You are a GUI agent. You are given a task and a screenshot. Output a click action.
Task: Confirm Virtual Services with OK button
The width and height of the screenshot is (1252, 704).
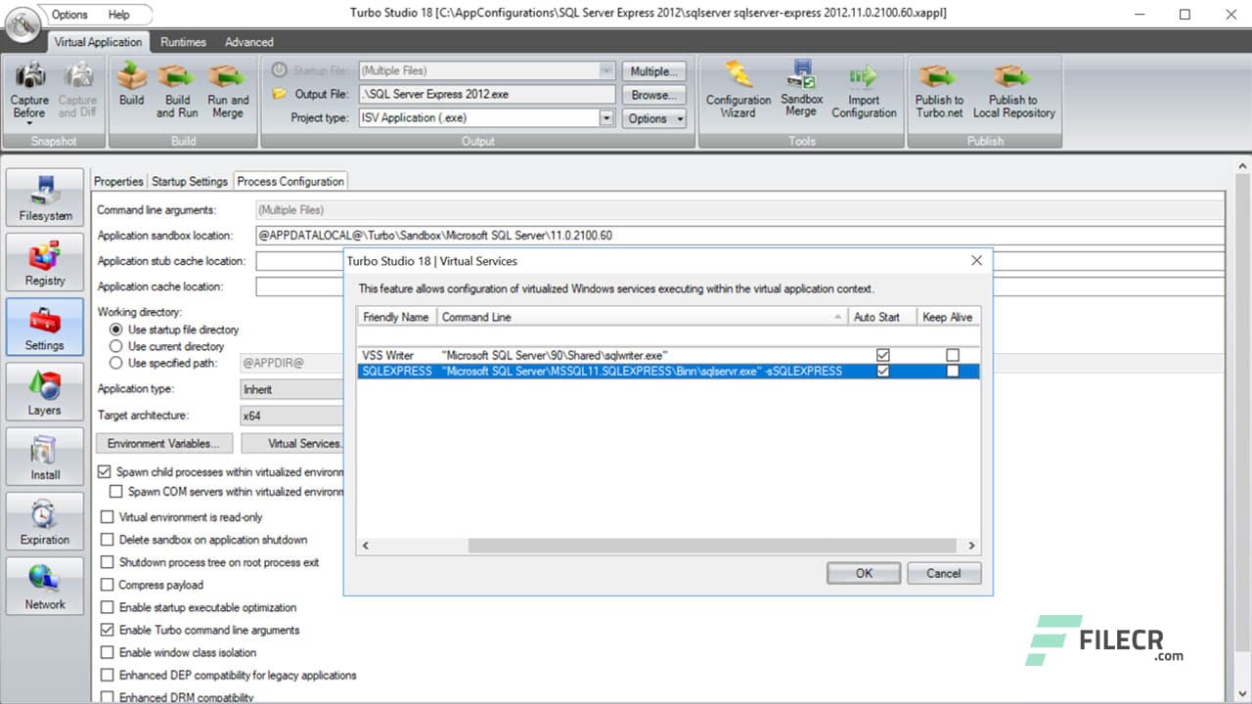[x=863, y=573]
